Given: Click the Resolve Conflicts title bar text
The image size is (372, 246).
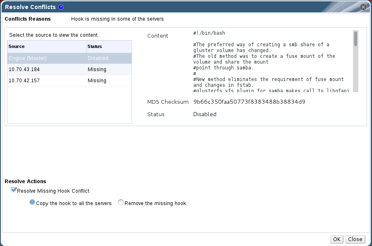Looking at the screenshot, I should point(30,7).
